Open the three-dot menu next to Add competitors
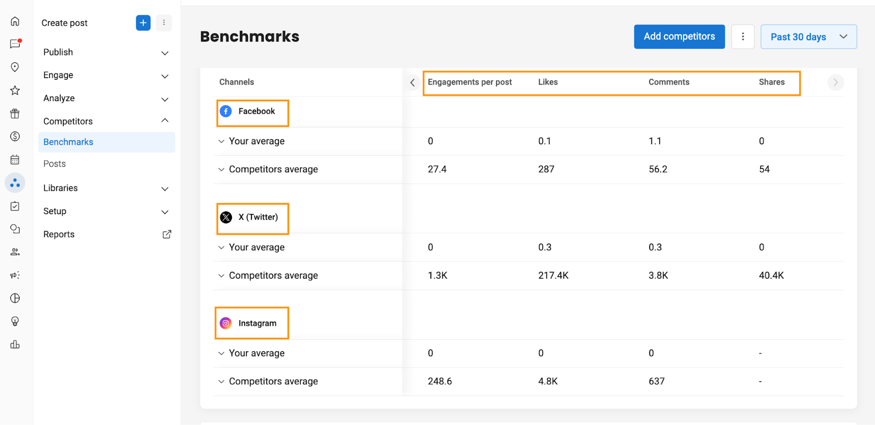Viewport: 875px width, 425px height. pos(743,37)
